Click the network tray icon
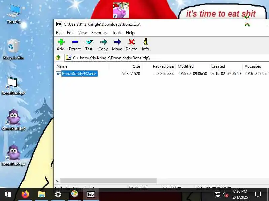This screenshot has height=201, width=269. (217, 194)
